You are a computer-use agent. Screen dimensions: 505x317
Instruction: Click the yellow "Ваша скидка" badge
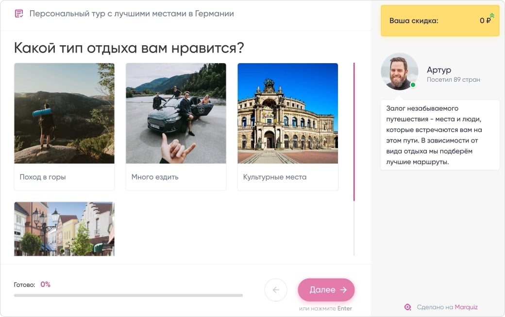pos(439,21)
